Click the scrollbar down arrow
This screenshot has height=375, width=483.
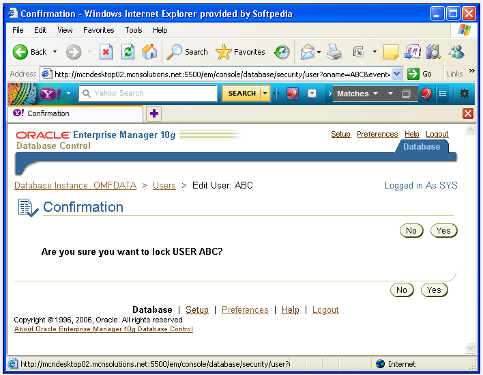(470, 348)
